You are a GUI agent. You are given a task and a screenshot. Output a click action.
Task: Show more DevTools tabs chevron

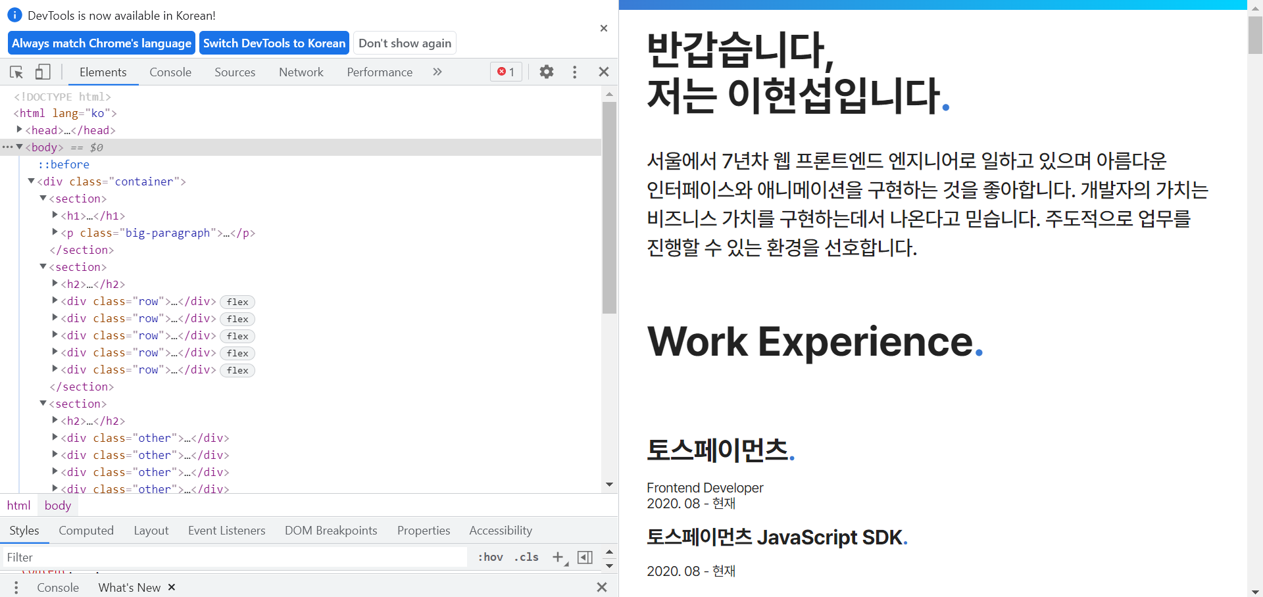tap(437, 72)
